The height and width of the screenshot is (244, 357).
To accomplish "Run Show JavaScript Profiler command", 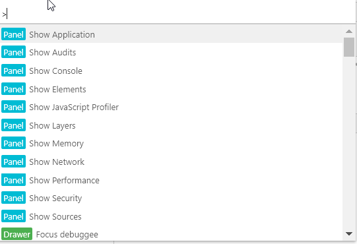I will click(171, 107).
